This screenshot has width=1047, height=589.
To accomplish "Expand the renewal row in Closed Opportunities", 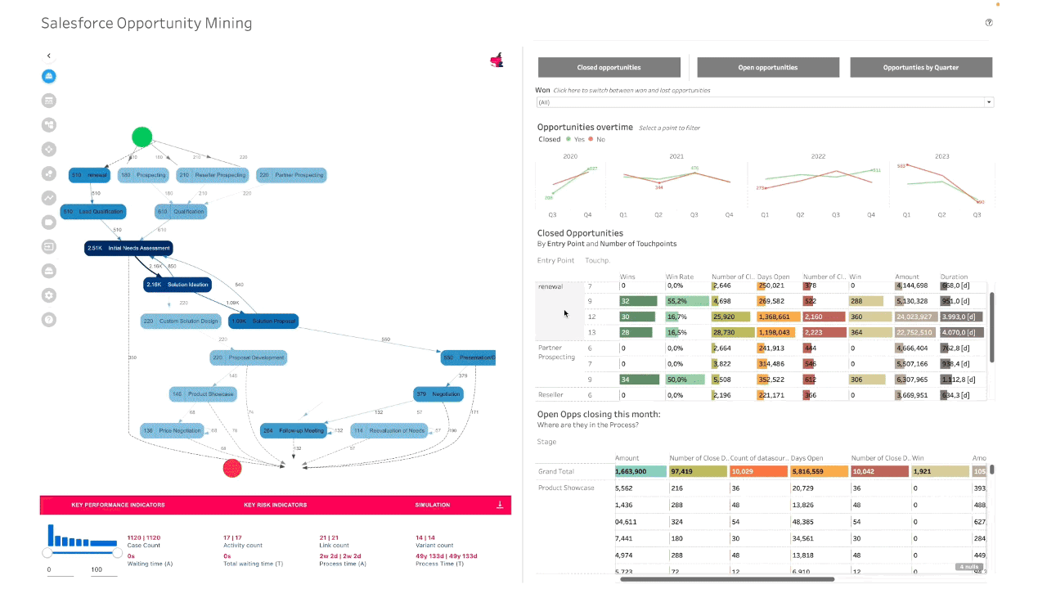I will click(550, 286).
